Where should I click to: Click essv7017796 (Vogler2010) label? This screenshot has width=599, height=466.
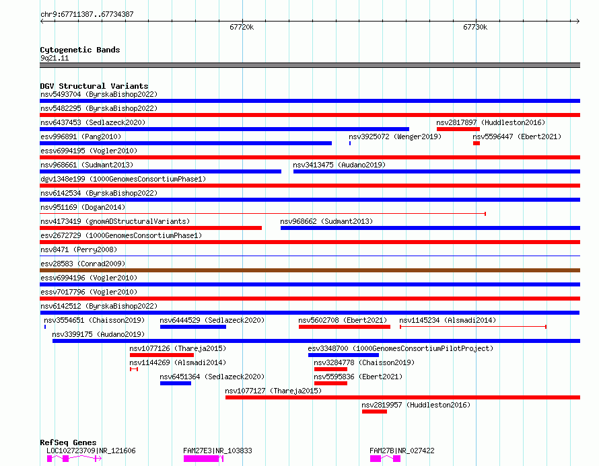pyautogui.click(x=89, y=292)
